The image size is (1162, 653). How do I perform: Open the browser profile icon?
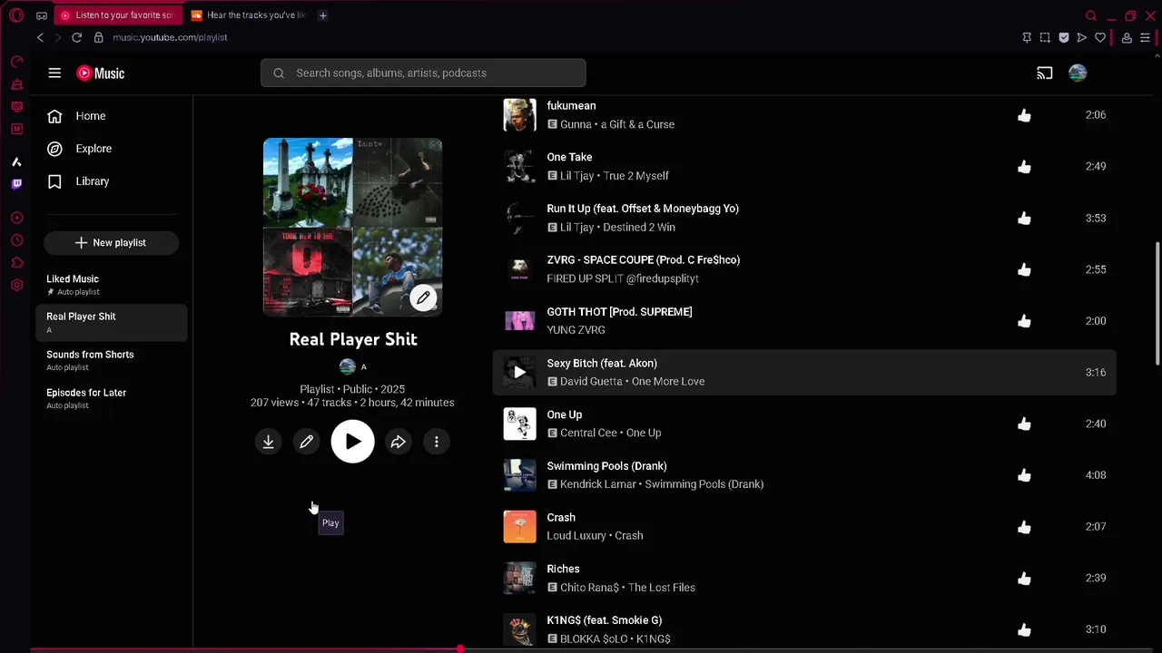(1127, 37)
